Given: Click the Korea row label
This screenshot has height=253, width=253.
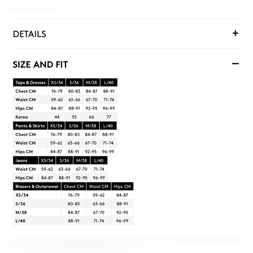Looking at the screenshot, I should coord(22,117).
